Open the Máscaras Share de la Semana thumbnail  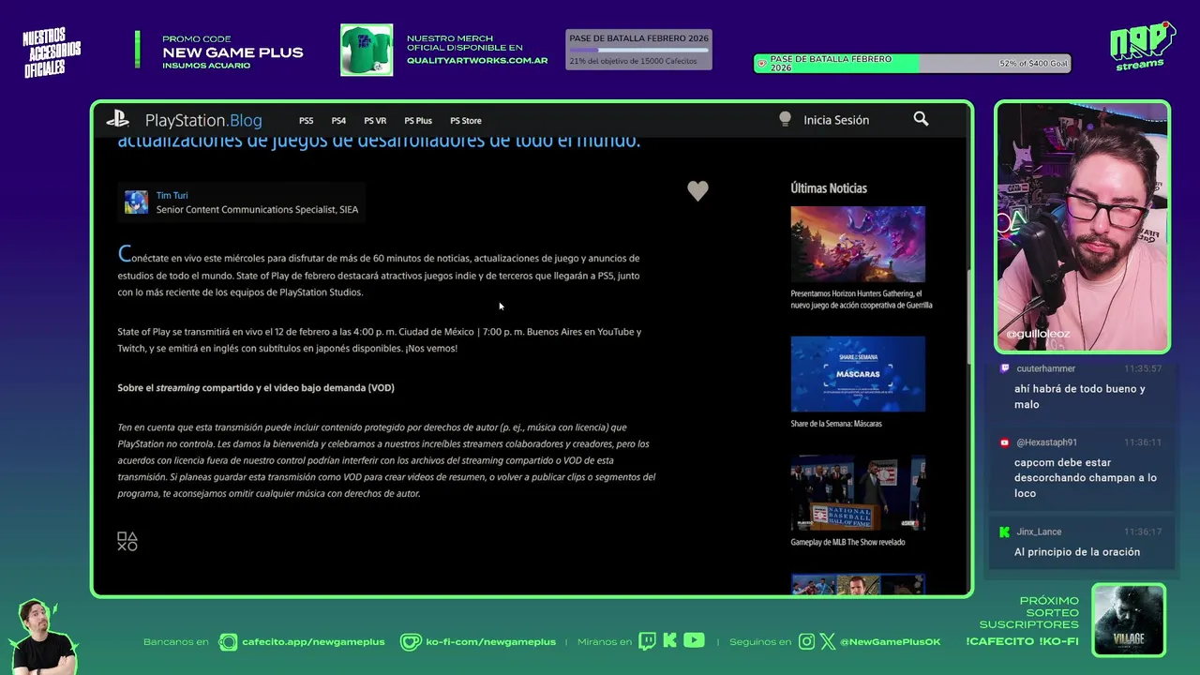pyautogui.click(x=858, y=374)
